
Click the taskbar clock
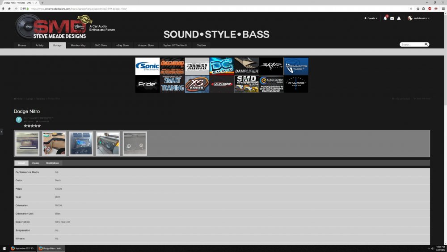(440, 248)
